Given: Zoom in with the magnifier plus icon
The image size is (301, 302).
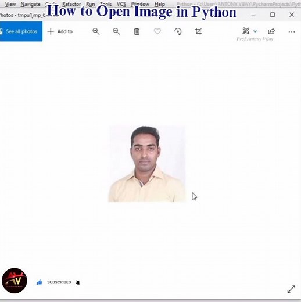Looking at the screenshot, I should point(96,31).
